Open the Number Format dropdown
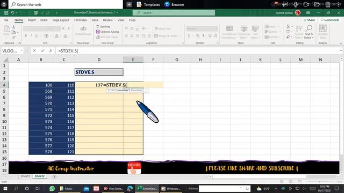Viewport: 344px width, 193px height. pyautogui.click(x=216, y=28)
